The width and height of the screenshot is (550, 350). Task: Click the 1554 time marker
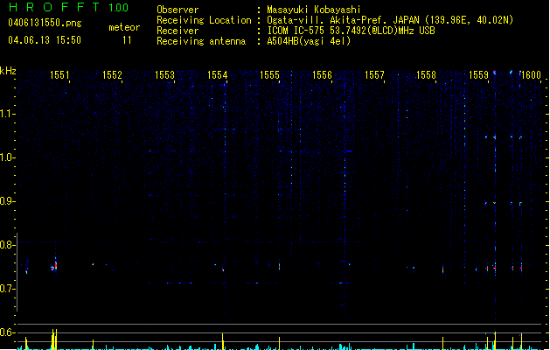coord(217,75)
